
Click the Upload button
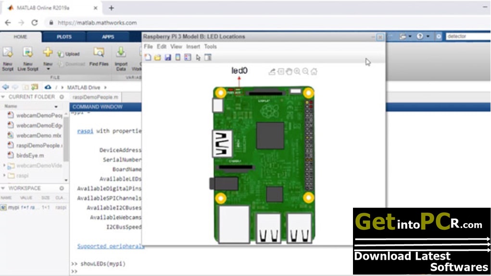pyautogui.click(x=69, y=54)
